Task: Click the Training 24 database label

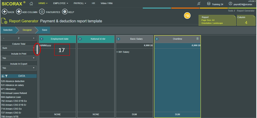Action: pyautogui.click(x=217, y=5)
